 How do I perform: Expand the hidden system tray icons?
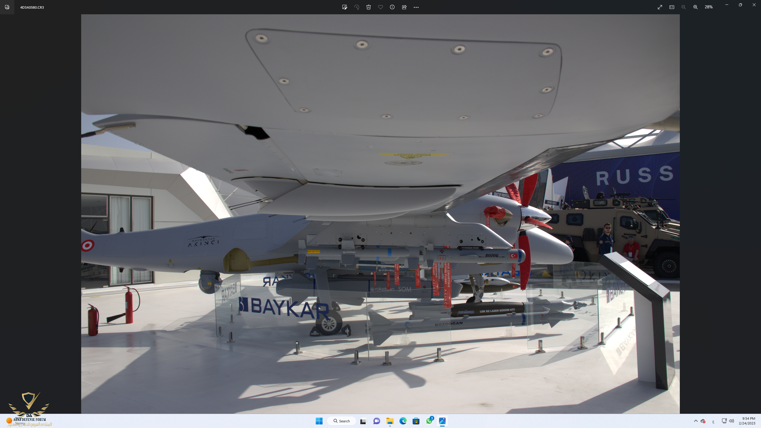point(696,421)
